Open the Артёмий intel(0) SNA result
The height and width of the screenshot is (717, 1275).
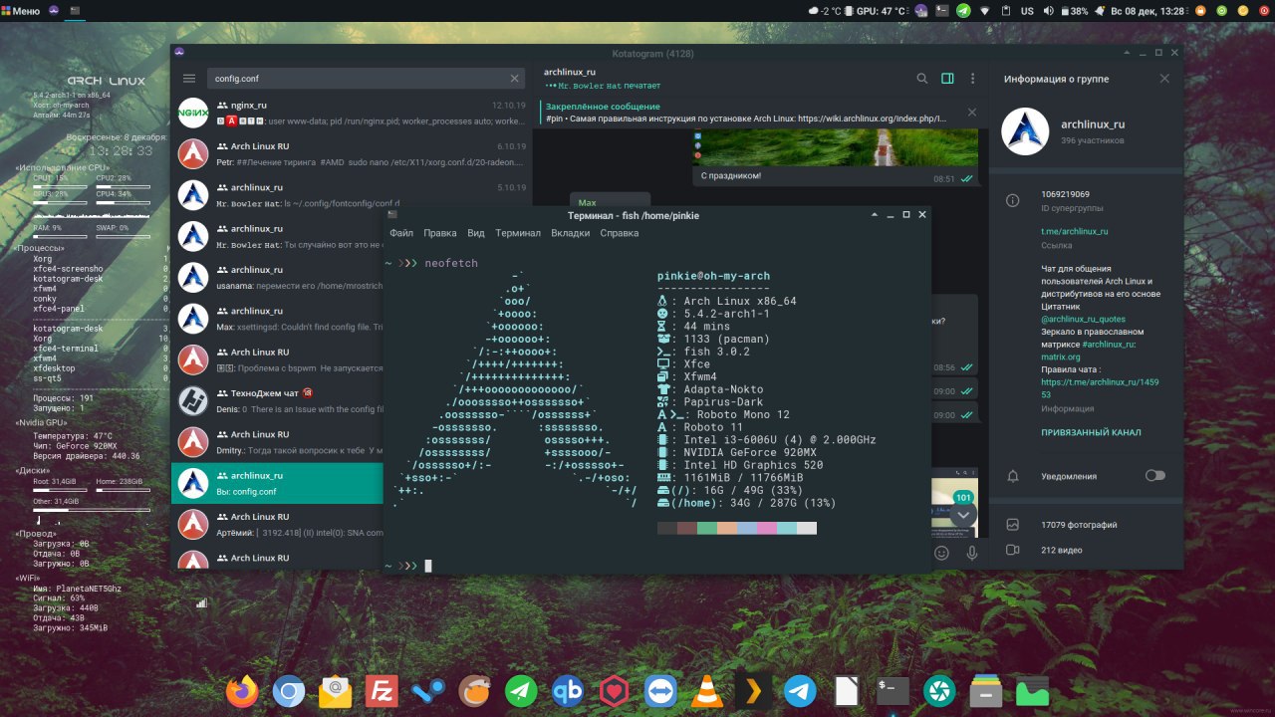click(277, 524)
